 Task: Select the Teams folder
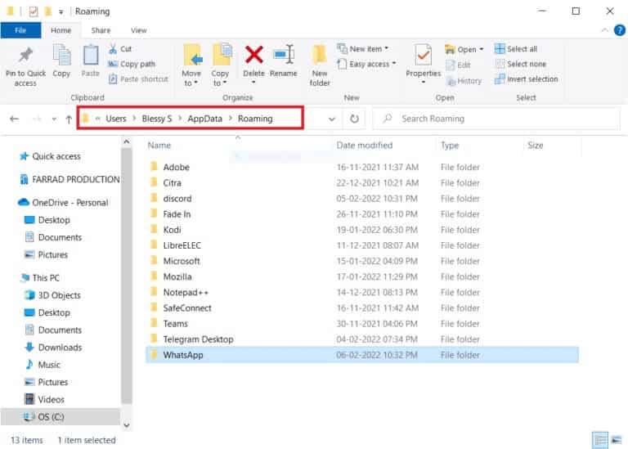[362, 324]
